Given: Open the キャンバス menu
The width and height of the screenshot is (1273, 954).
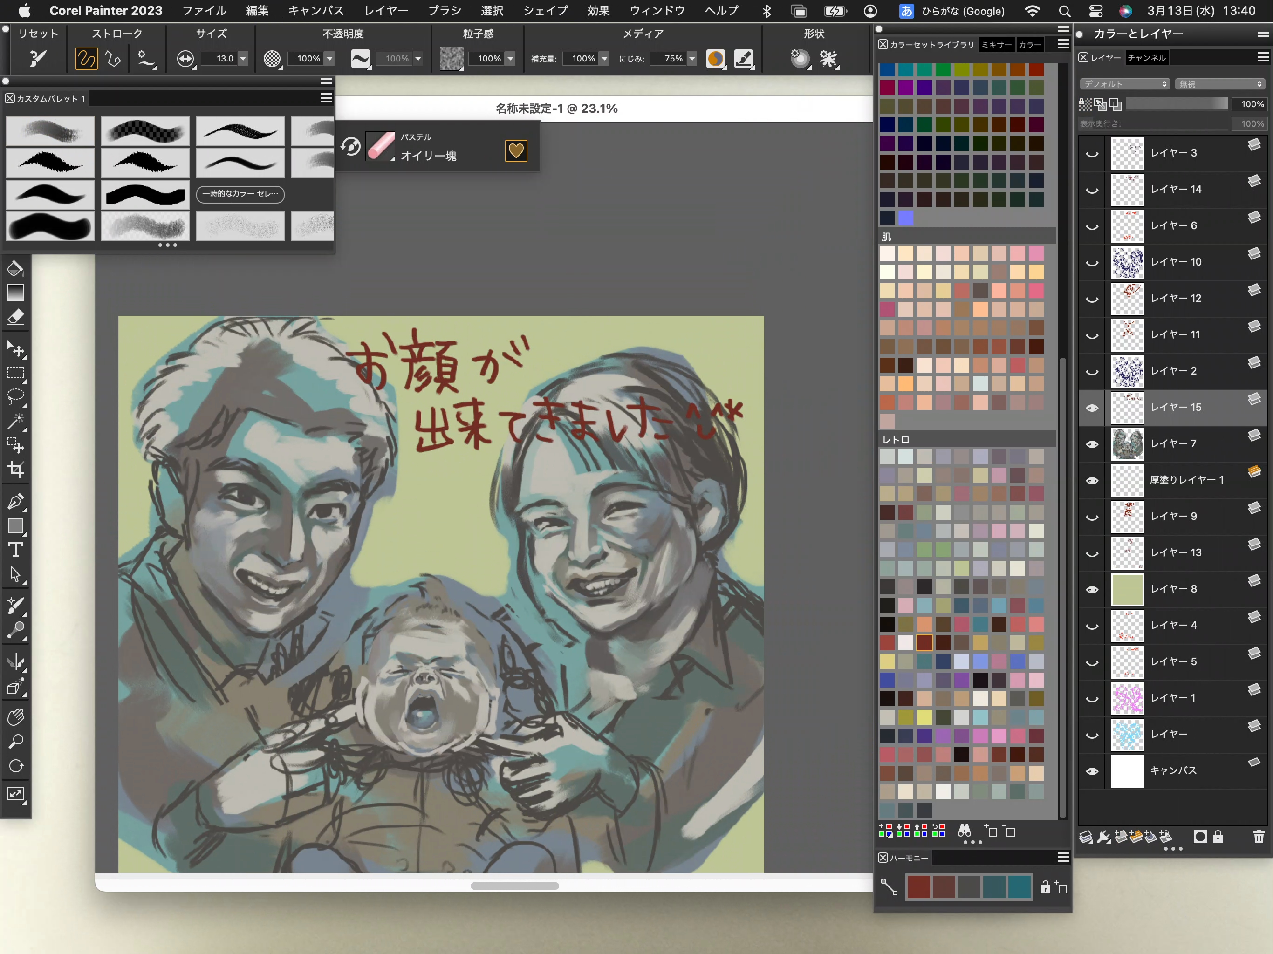Looking at the screenshot, I should pyautogui.click(x=316, y=11).
